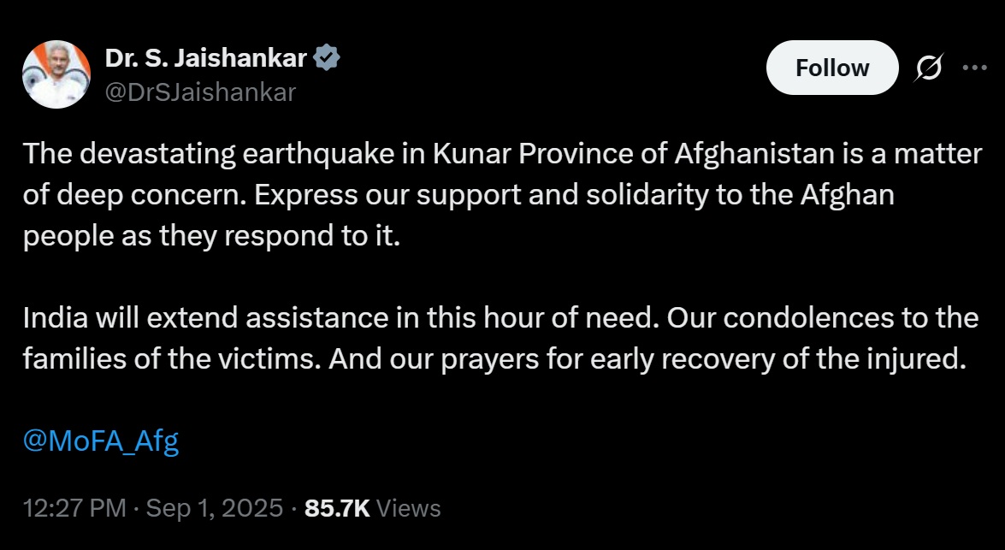The width and height of the screenshot is (1005, 550).
Task: Click the @DrSJaishankar handle
Action: coord(200,92)
